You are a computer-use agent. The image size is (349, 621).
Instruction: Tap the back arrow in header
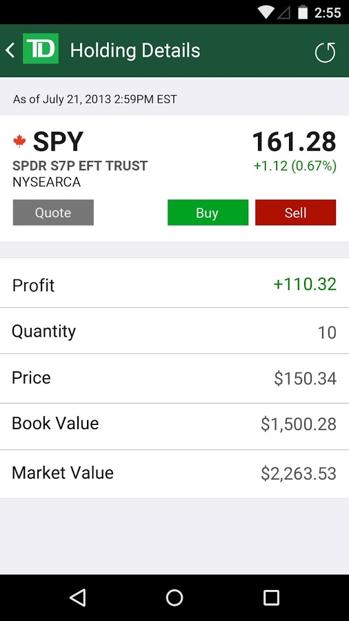[x=10, y=50]
